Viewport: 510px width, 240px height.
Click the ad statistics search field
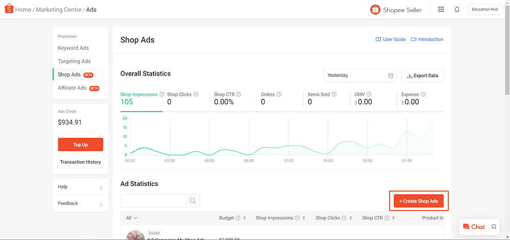[x=153, y=201]
